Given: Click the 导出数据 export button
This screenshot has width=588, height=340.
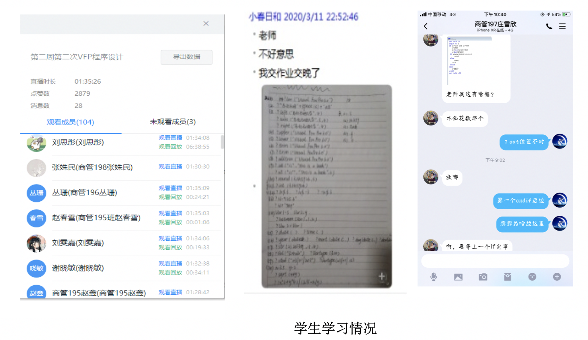Looking at the screenshot, I should [x=186, y=57].
